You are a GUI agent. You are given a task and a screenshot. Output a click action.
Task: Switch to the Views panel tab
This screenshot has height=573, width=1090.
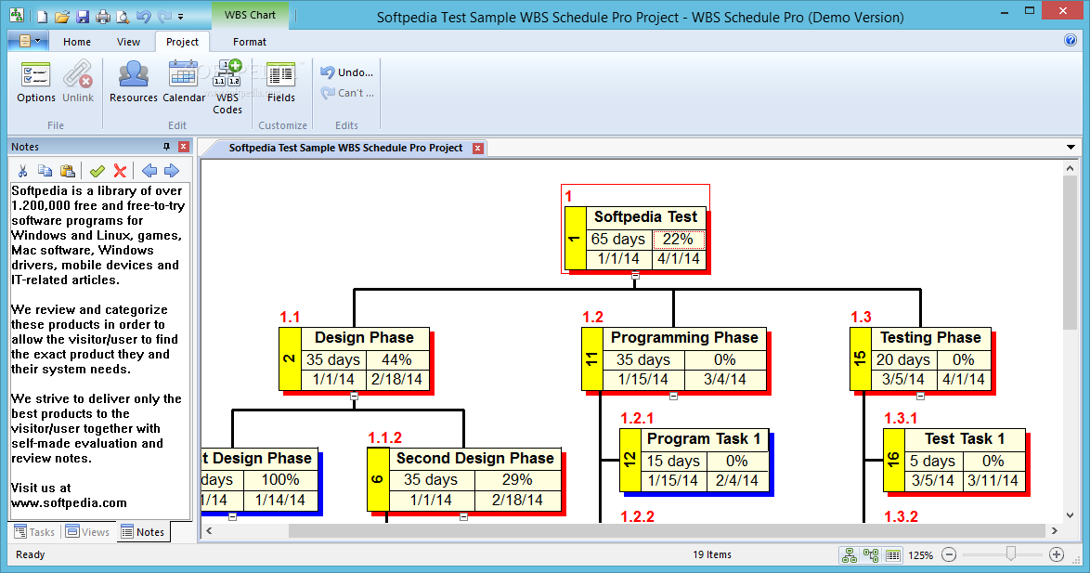pyautogui.click(x=87, y=532)
